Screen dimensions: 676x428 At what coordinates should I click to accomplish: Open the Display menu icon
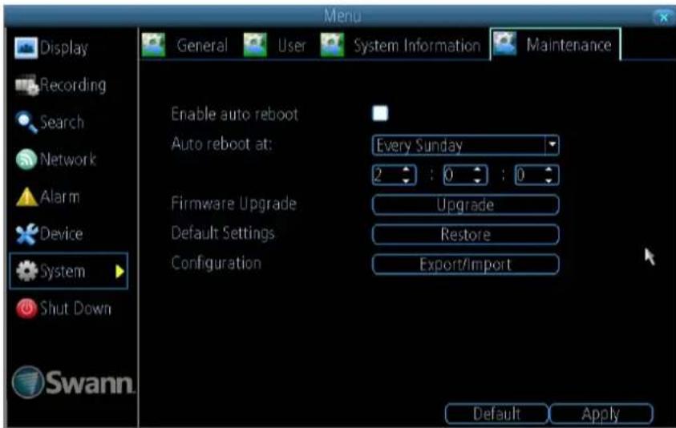pos(26,47)
